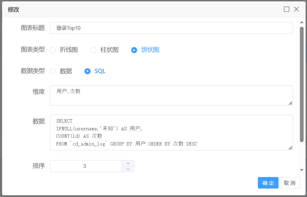Confirm changes with 确定 button

pyautogui.click(x=268, y=183)
